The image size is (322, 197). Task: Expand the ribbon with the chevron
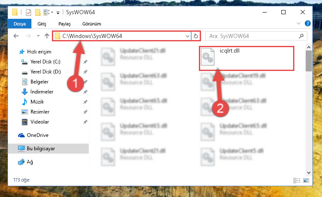coord(299,23)
